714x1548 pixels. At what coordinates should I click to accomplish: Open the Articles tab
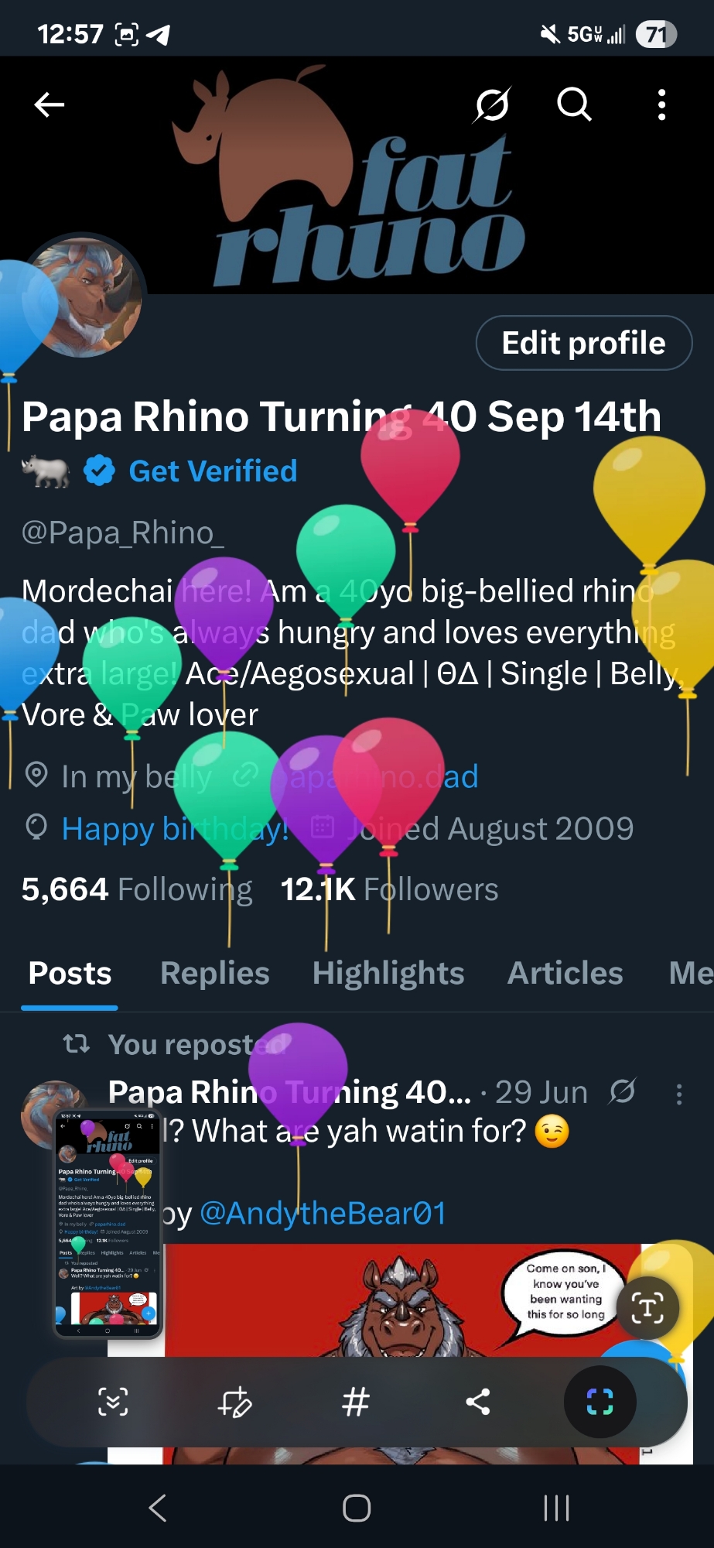[x=565, y=973]
